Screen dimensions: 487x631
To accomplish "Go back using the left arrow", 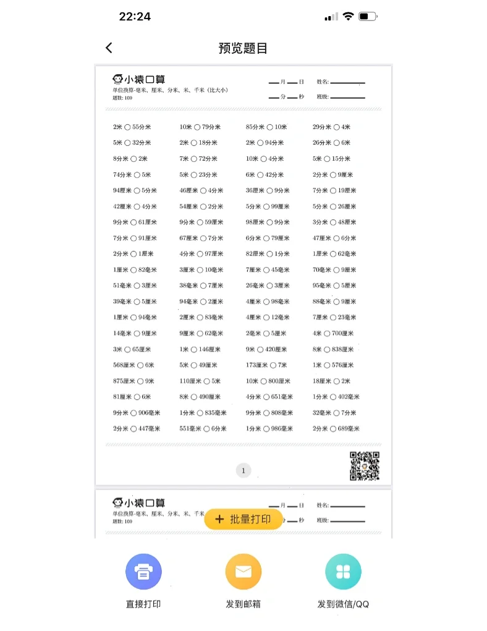I will (x=109, y=48).
